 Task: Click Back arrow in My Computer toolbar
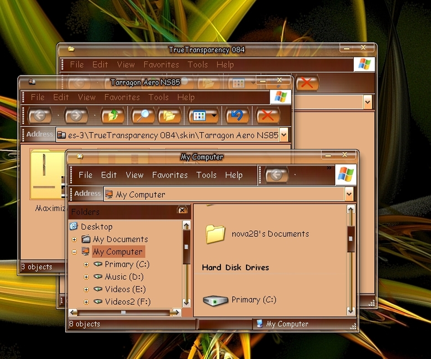276,175
